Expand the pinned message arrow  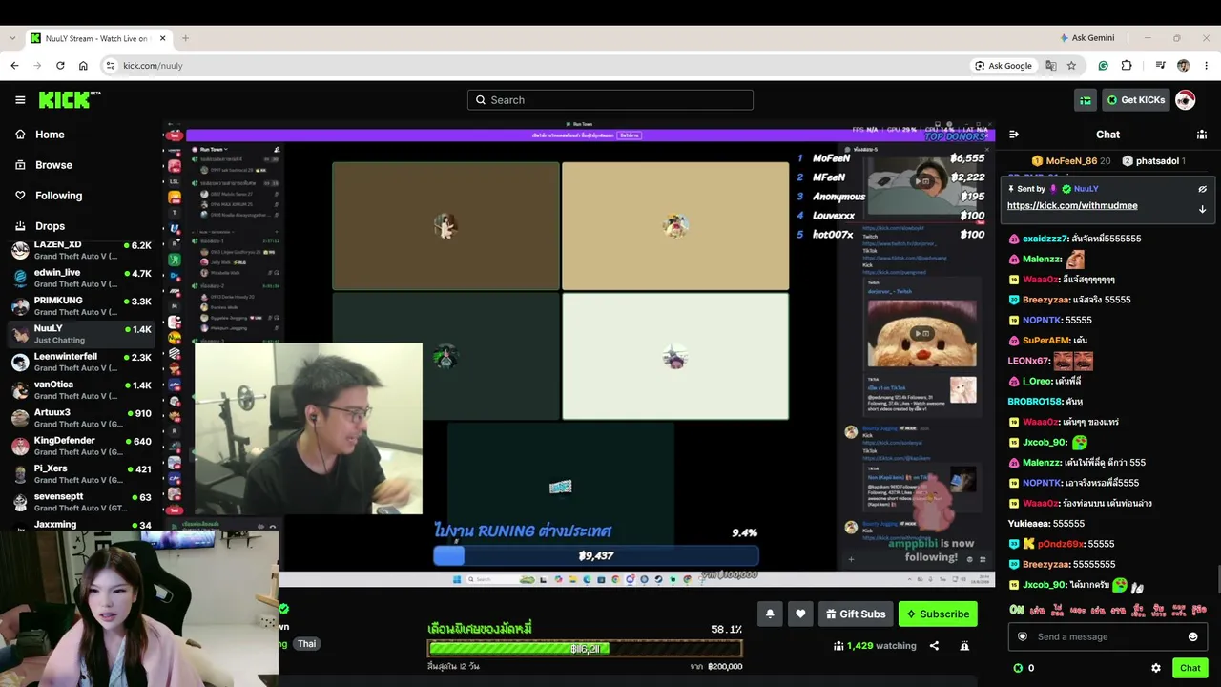[x=1202, y=209]
